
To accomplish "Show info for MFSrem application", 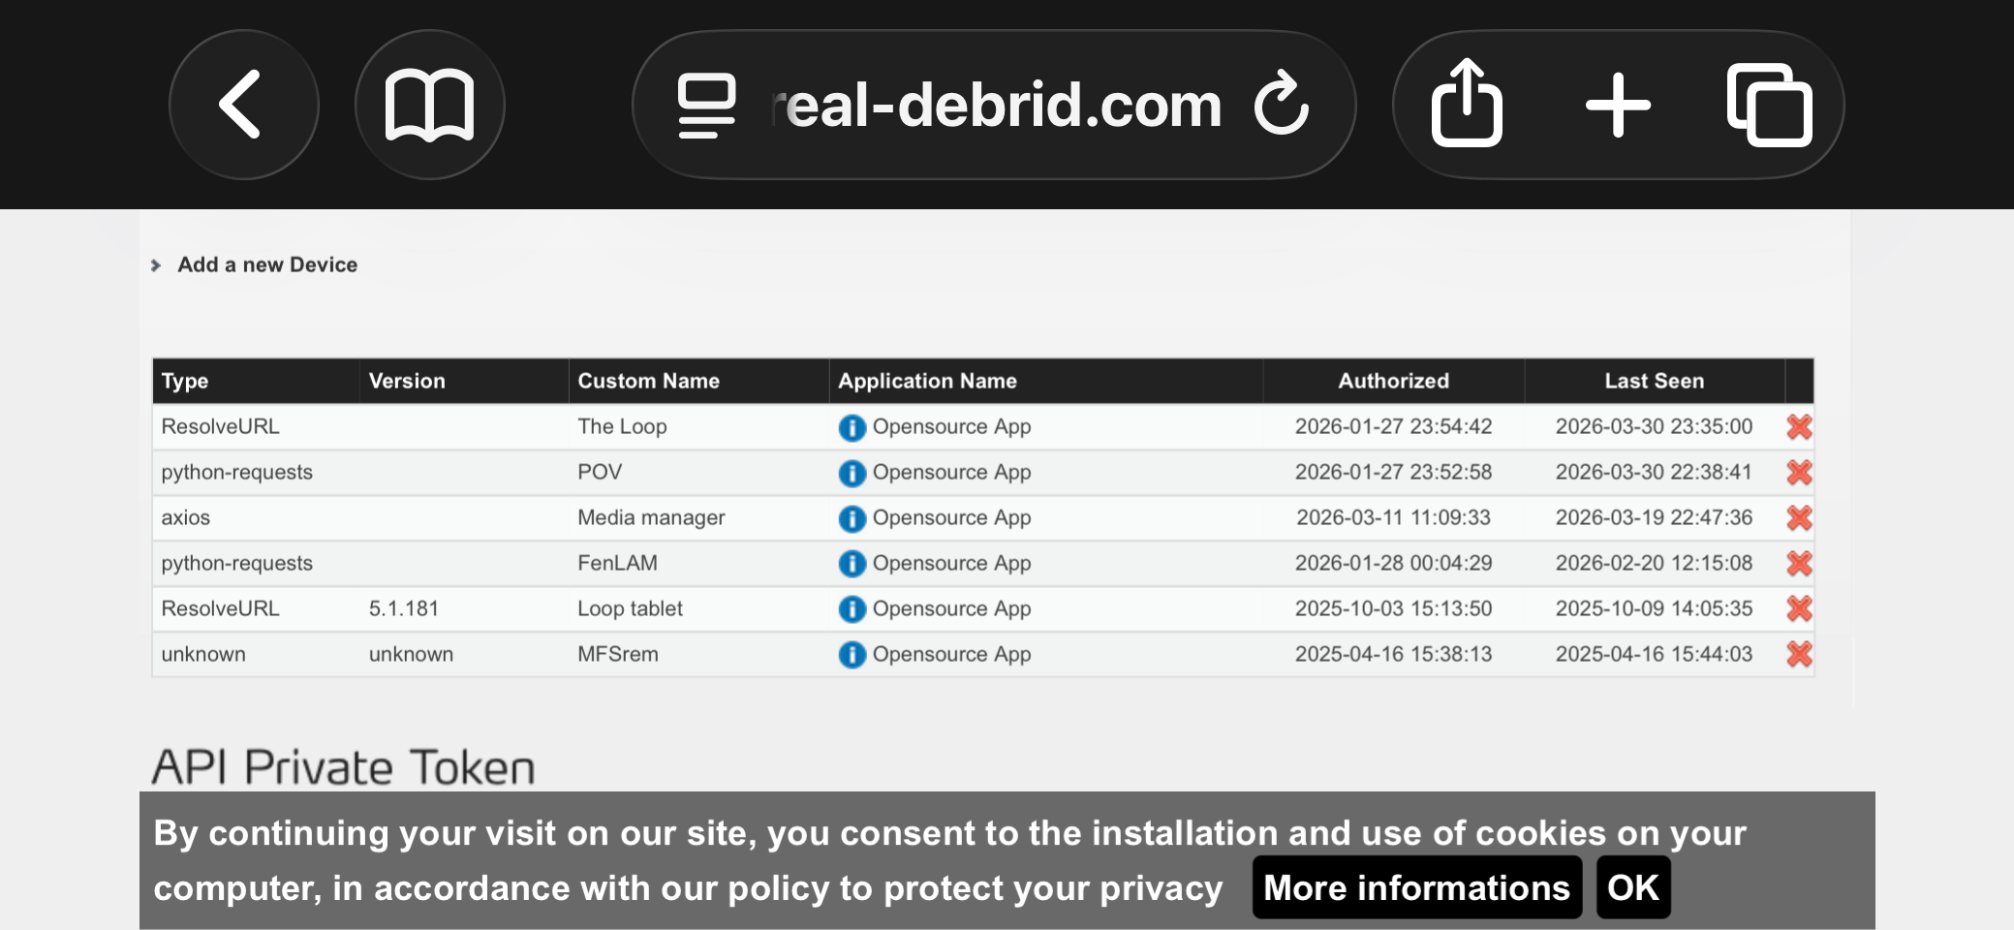I will coord(852,655).
